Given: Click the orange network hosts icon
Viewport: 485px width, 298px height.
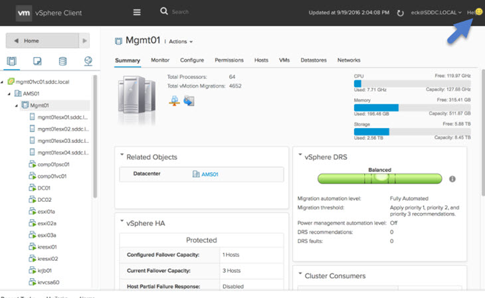Looking at the screenshot, I should (175, 101).
